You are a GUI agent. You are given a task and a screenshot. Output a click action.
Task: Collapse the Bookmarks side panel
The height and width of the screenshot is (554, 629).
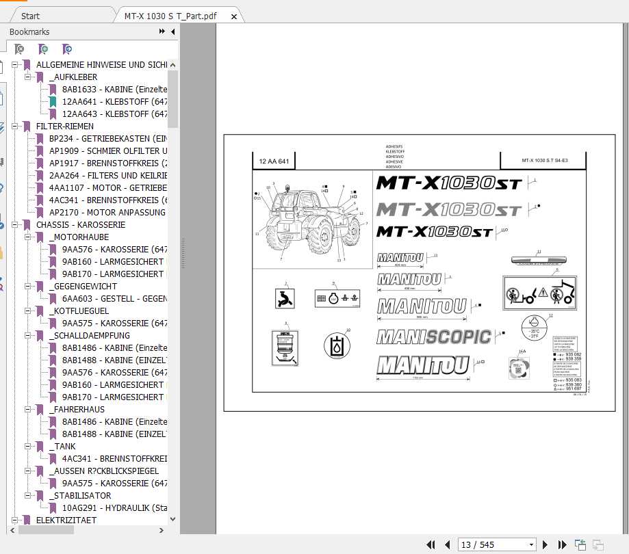click(x=172, y=31)
